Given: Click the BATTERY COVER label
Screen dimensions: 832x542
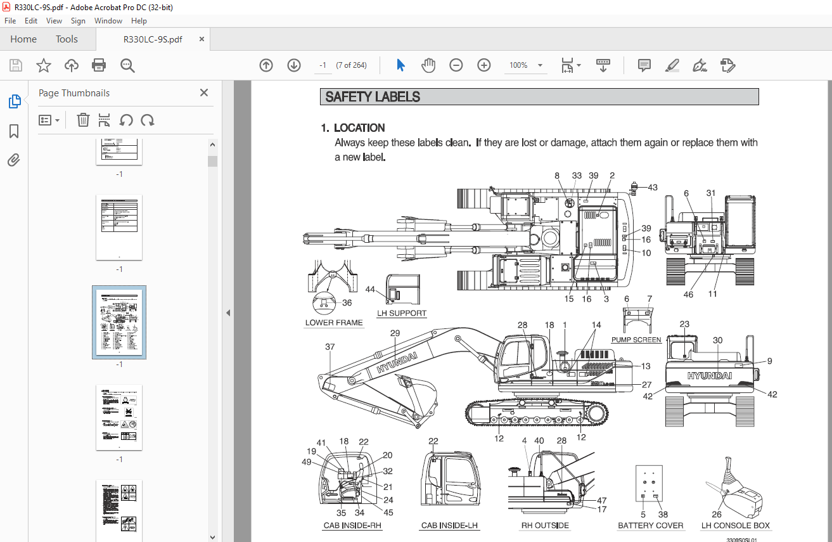Looking at the screenshot, I should [651, 526].
